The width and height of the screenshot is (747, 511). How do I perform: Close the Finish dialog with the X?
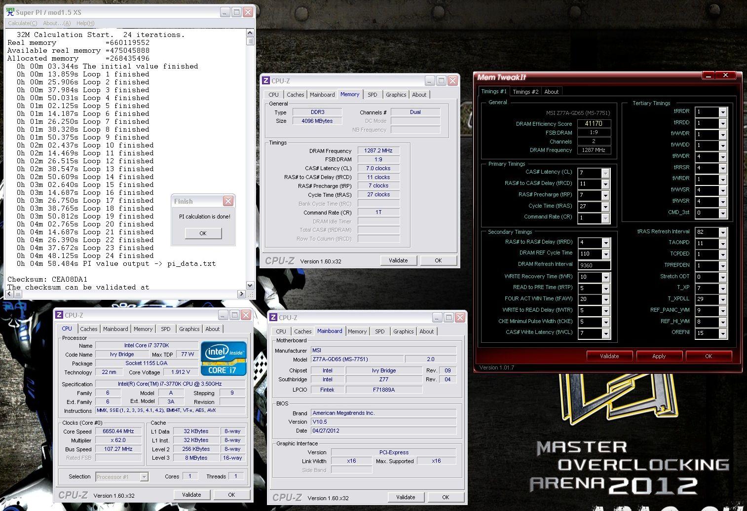pos(228,201)
